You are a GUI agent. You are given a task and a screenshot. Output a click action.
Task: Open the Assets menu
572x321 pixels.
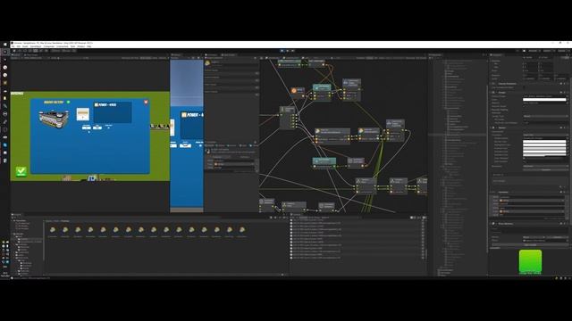pyautogui.click(x=25, y=46)
